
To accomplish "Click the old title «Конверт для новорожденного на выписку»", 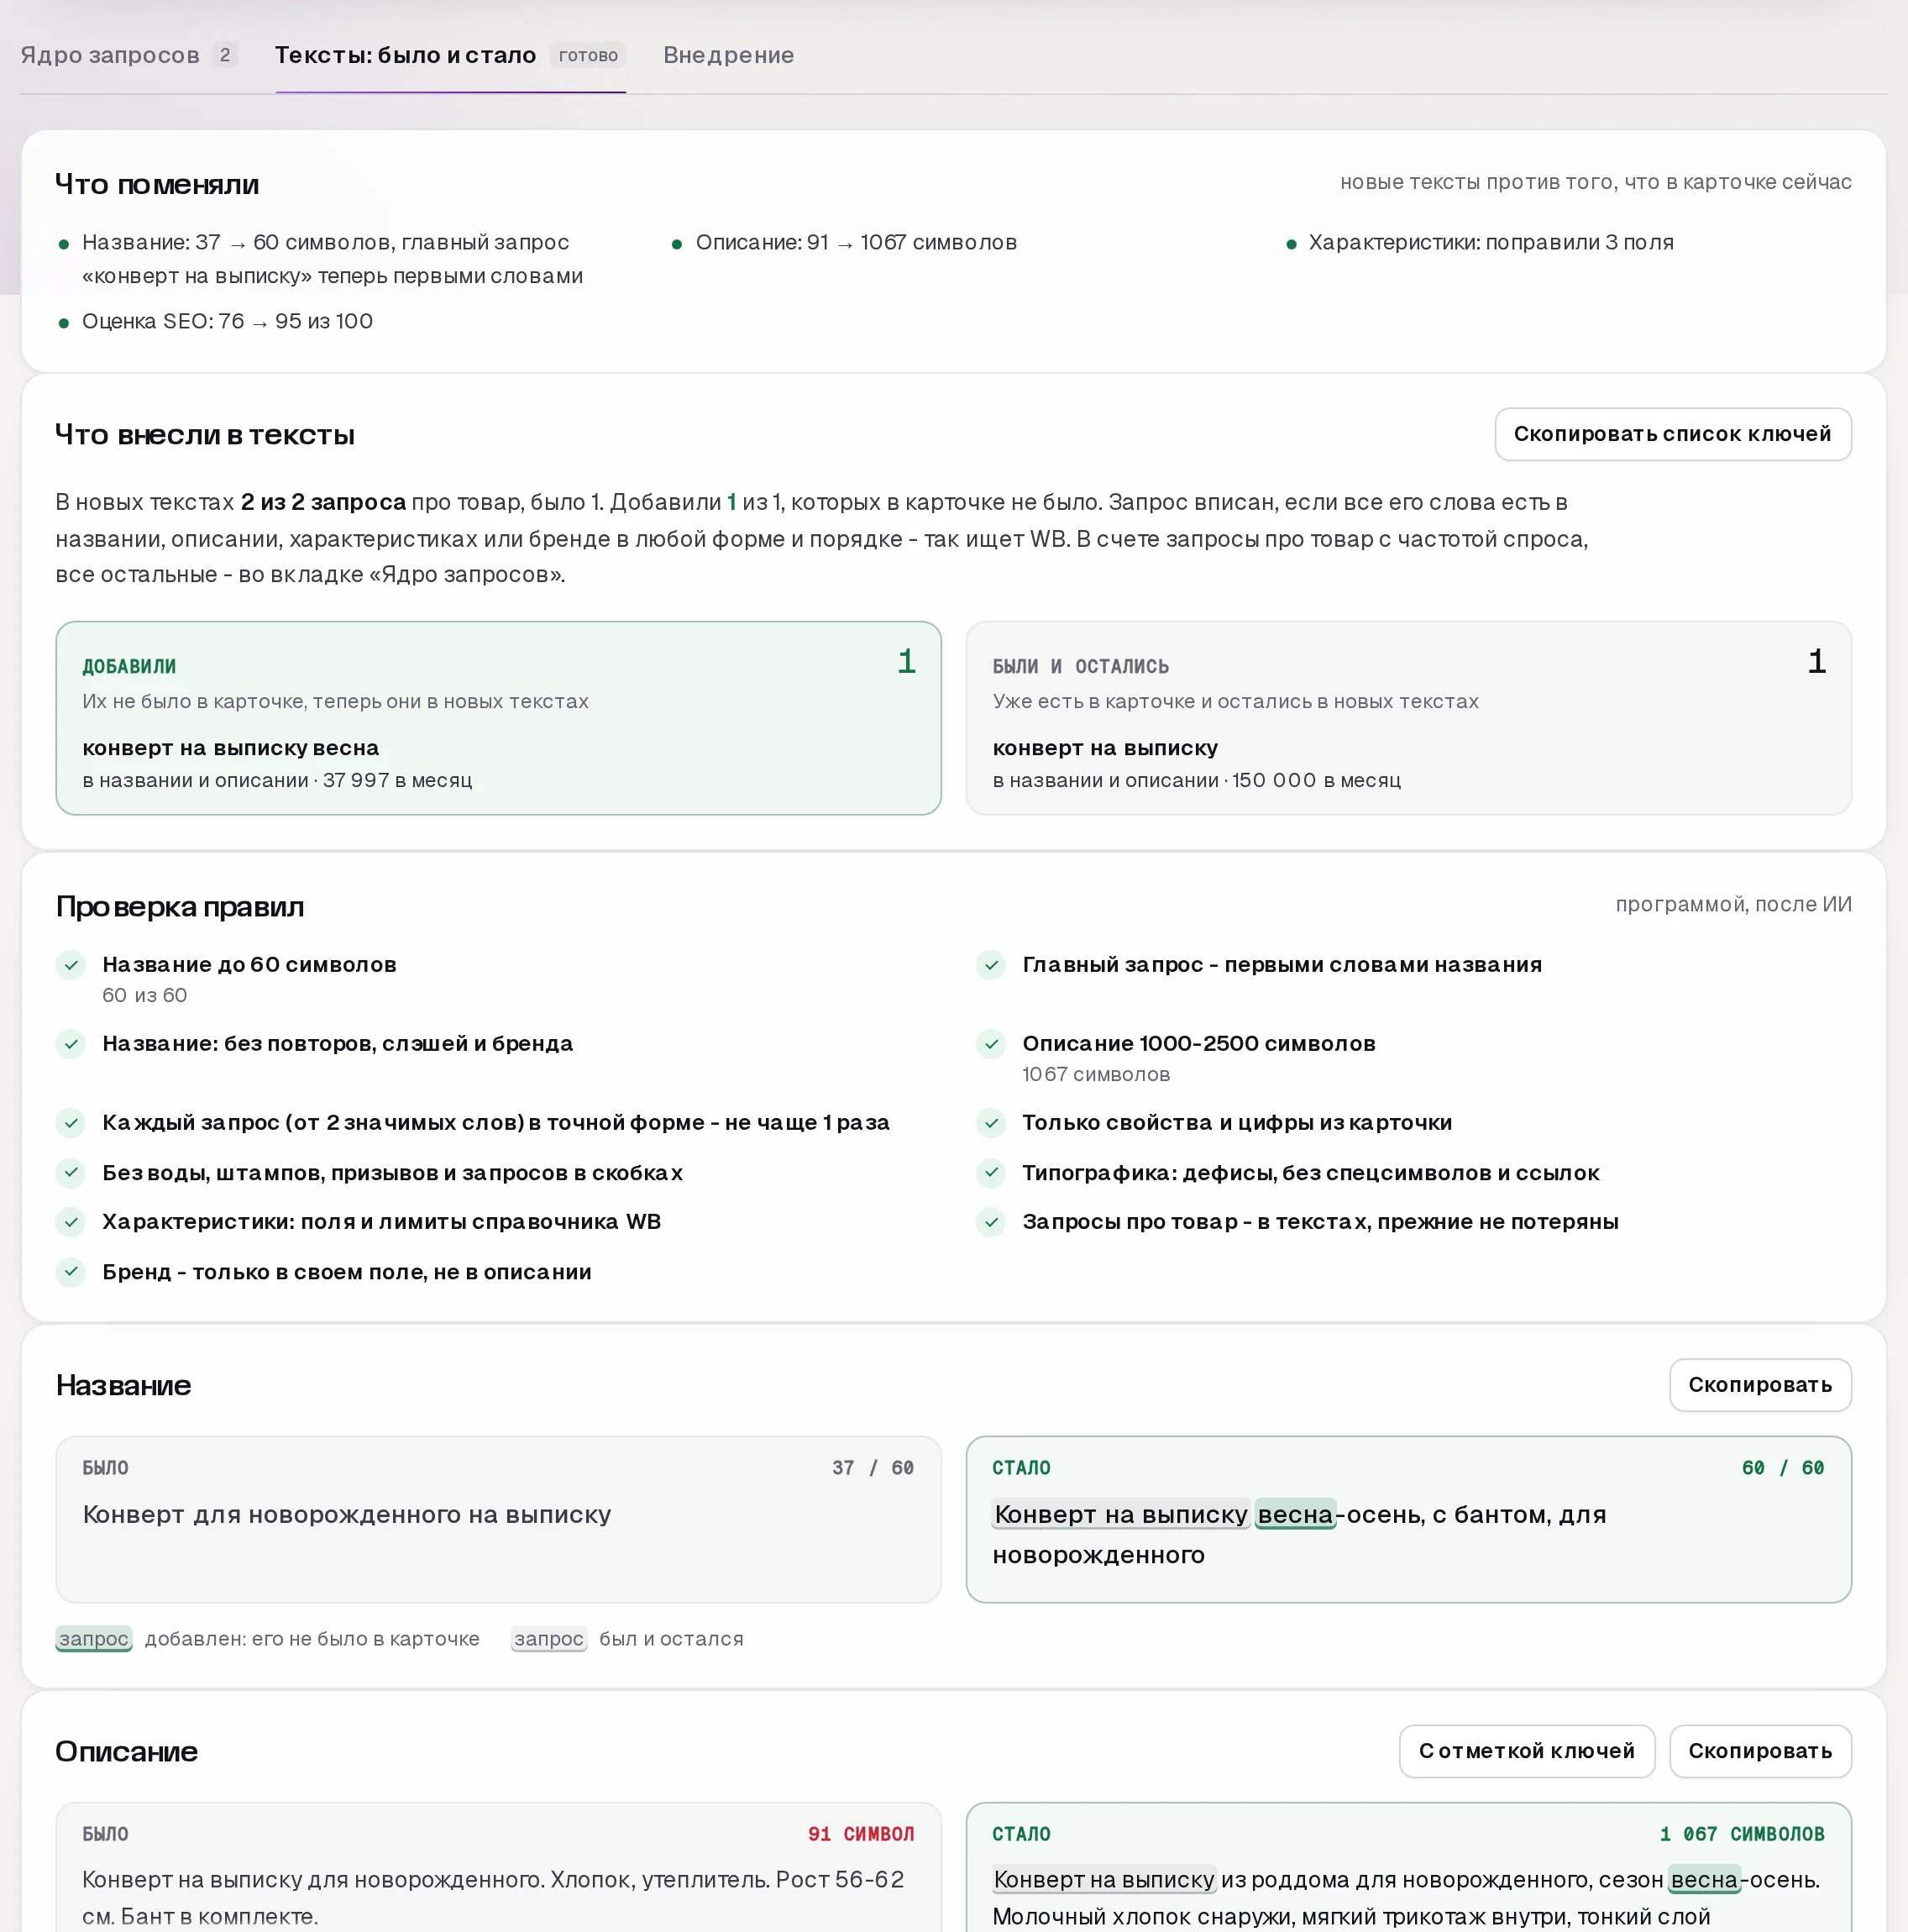I will click(347, 1514).
